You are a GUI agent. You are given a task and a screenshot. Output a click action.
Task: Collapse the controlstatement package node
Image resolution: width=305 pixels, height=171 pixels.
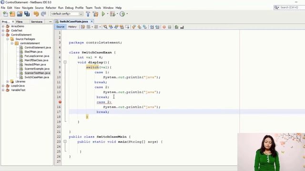point(12,43)
